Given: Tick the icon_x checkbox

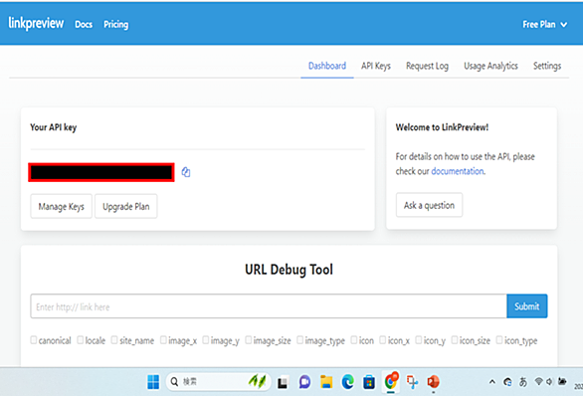Looking at the screenshot, I should 383,340.
